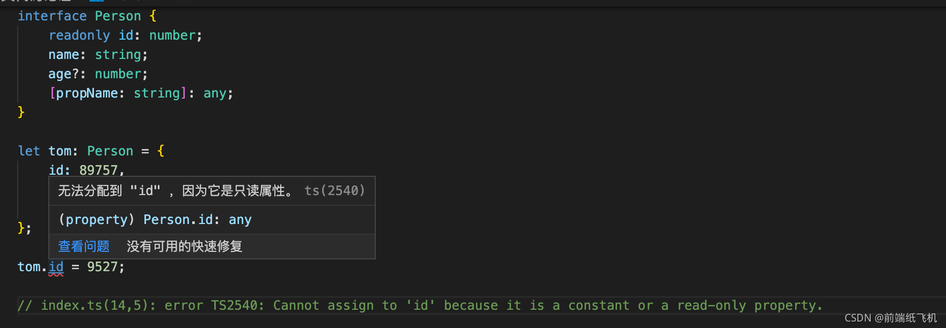Click the 查看问题 link in the error tooltip
The height and width of the screenshot is (328, 946).
pos(83,247)
